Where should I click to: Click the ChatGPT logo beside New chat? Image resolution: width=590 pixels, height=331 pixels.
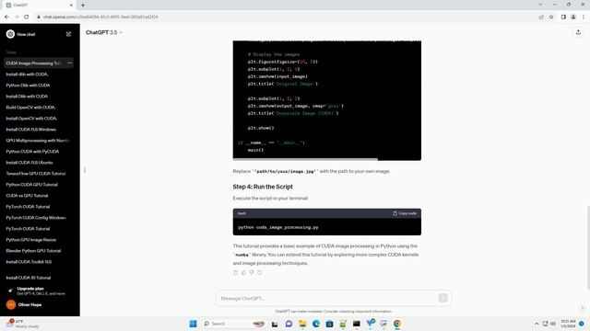(x=10, y=34)
